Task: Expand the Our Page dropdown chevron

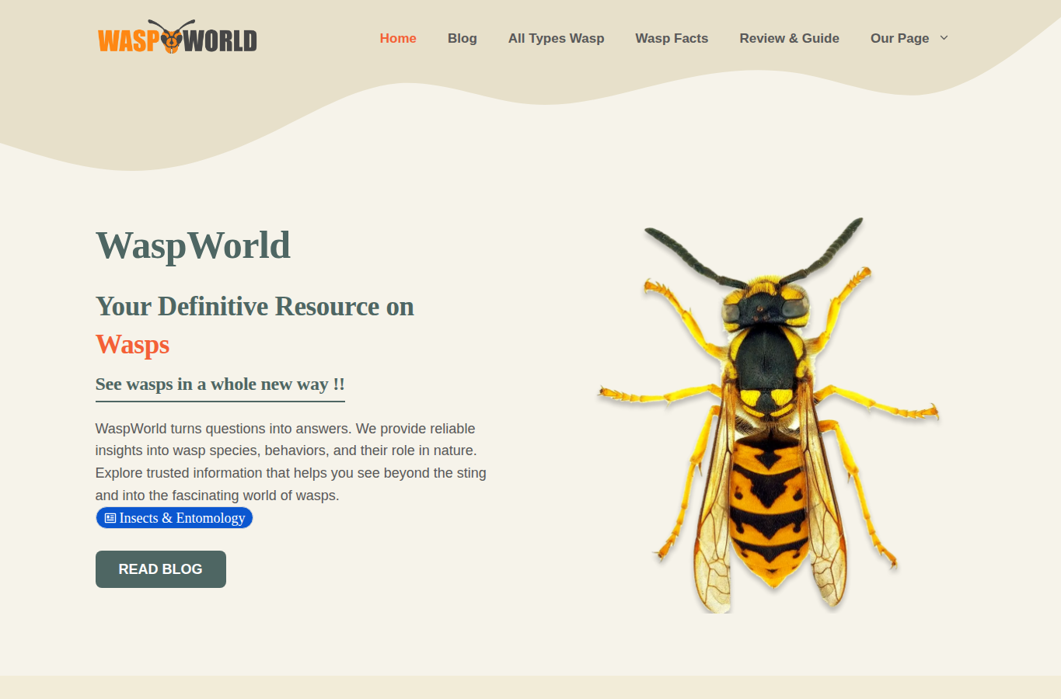Action: click(944, 37)
